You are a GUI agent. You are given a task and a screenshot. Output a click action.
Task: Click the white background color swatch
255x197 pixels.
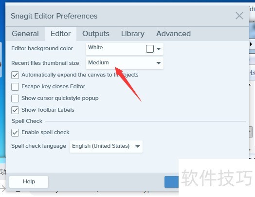pos(150,49)
